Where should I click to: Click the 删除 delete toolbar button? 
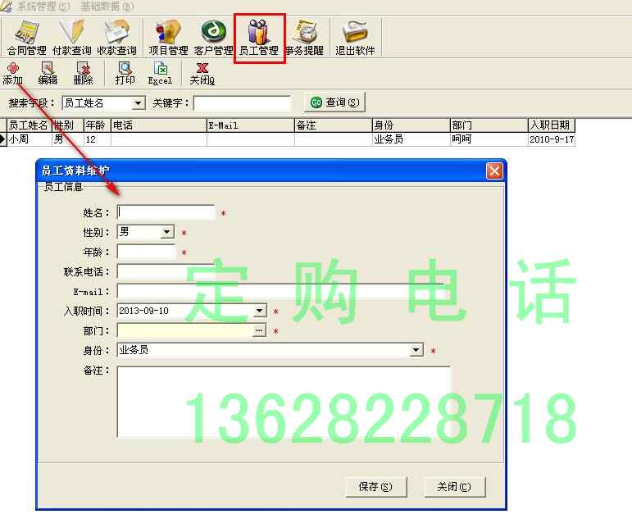(x=83, y=74)
